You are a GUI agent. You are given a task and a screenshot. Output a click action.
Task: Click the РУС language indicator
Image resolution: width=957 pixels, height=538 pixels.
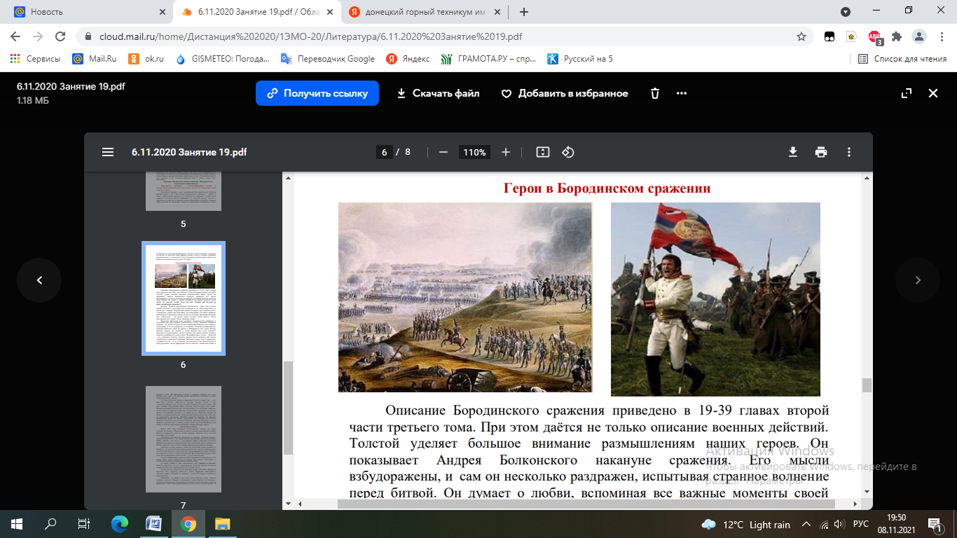tap(861, 524)
